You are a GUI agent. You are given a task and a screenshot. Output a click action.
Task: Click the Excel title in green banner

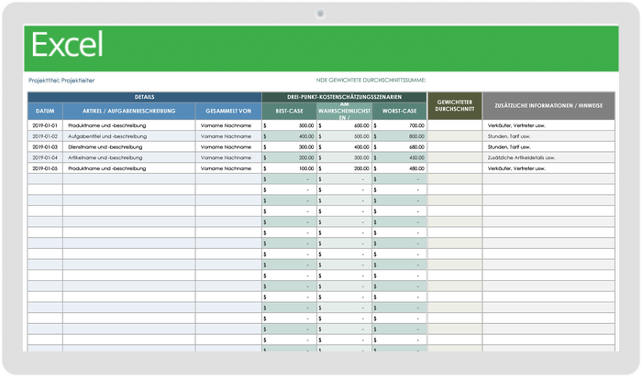(x=67, y=45)
